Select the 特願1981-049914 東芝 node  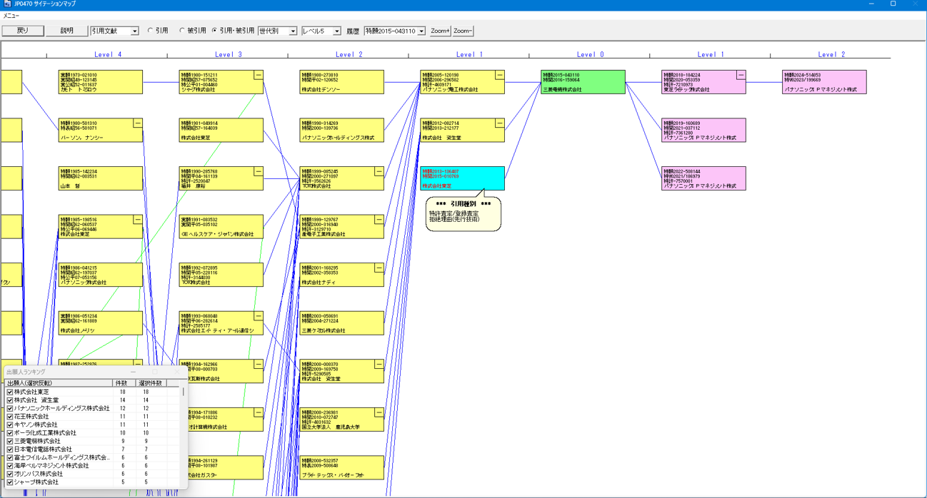[x=221, y=131]
